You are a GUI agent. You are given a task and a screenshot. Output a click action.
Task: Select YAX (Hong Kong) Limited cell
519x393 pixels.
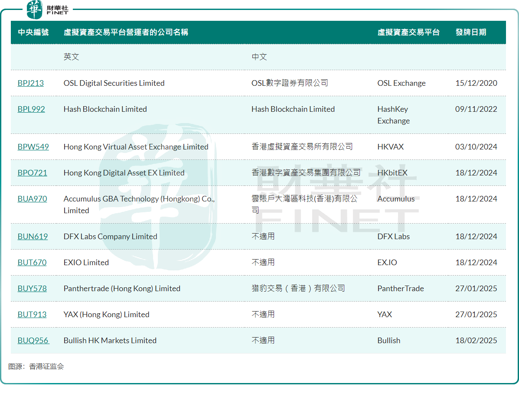[x=106, y=314]
